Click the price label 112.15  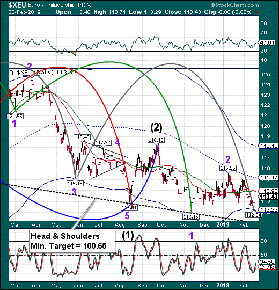[190, 216]
